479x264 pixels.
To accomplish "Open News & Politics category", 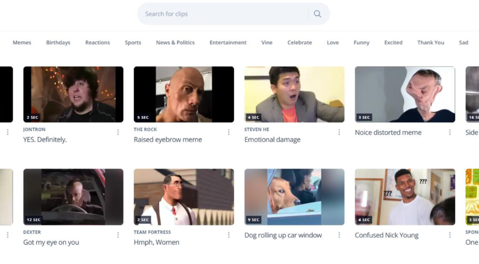I will (175, 43).
